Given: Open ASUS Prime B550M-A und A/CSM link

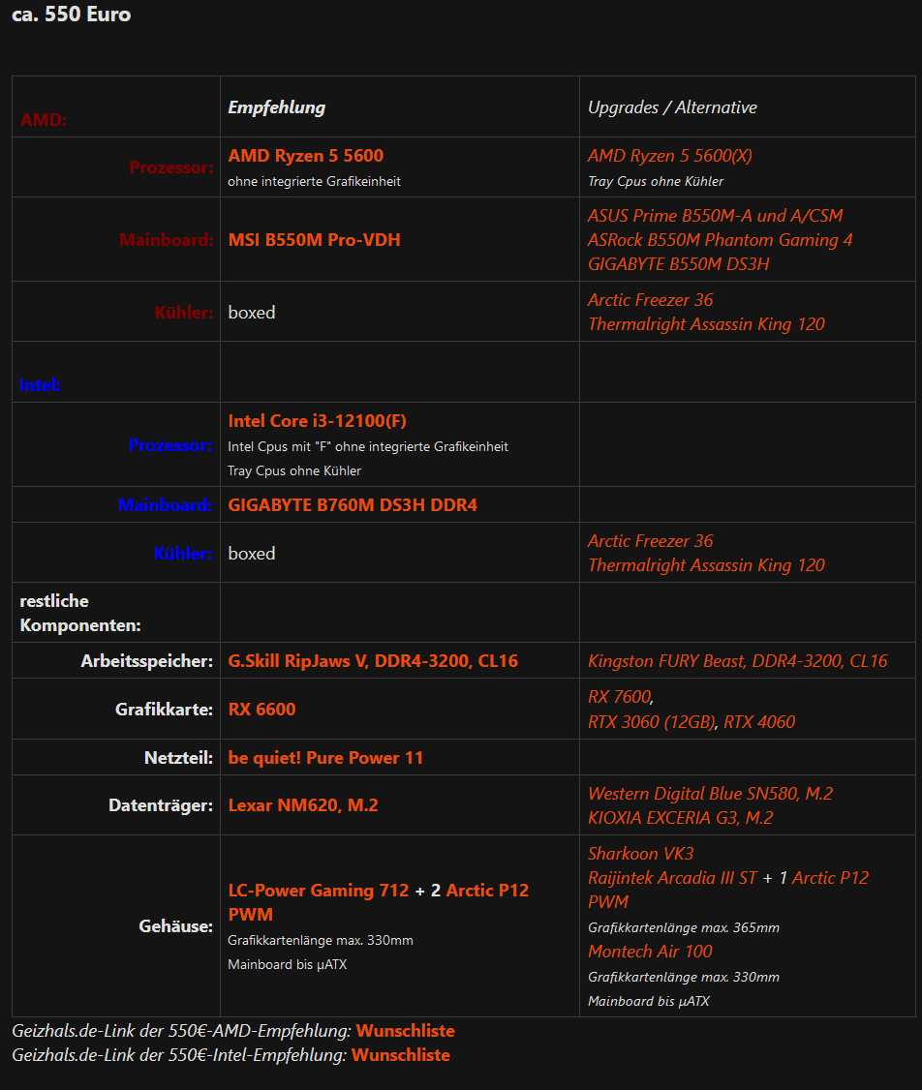Looking at the screenshot, I should coord(715,216).
